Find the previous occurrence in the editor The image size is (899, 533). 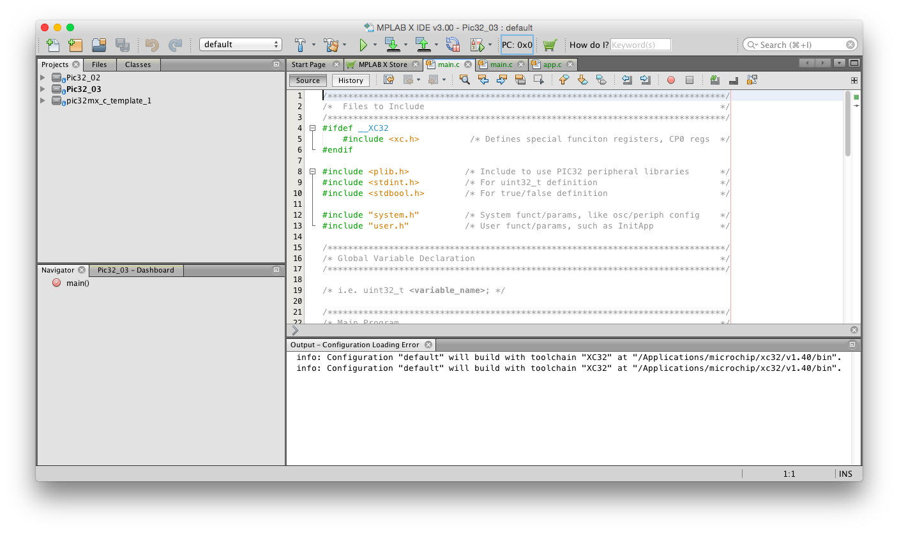point(483,80)
